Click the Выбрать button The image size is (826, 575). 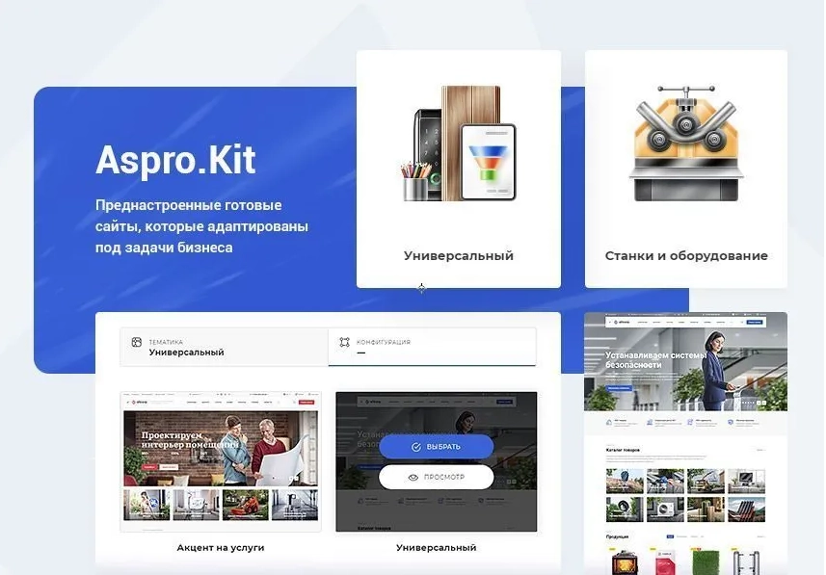(x=437, y=447)
